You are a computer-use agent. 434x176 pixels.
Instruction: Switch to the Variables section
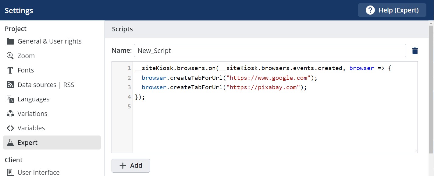(30, 128)
